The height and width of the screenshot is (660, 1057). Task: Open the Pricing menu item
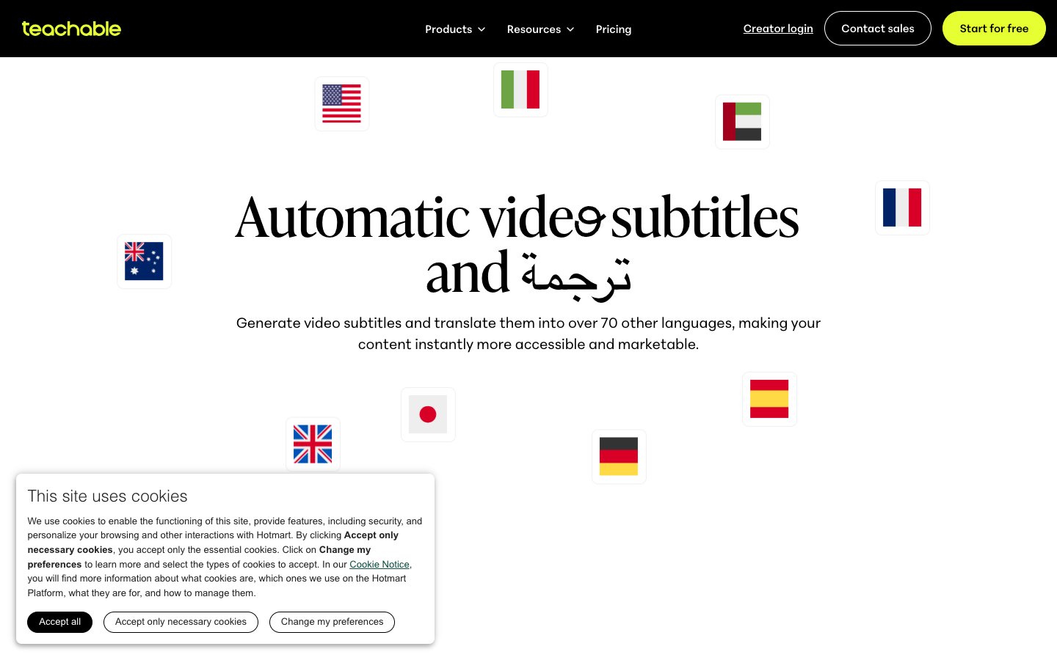(614, 29)
